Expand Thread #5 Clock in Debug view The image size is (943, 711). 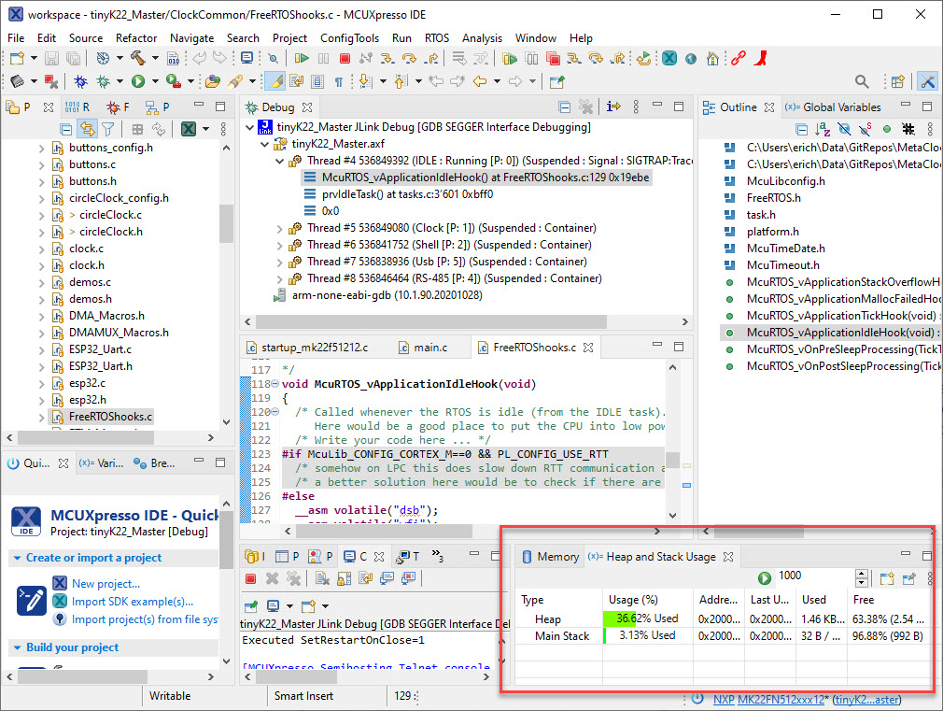pos(280,228)
